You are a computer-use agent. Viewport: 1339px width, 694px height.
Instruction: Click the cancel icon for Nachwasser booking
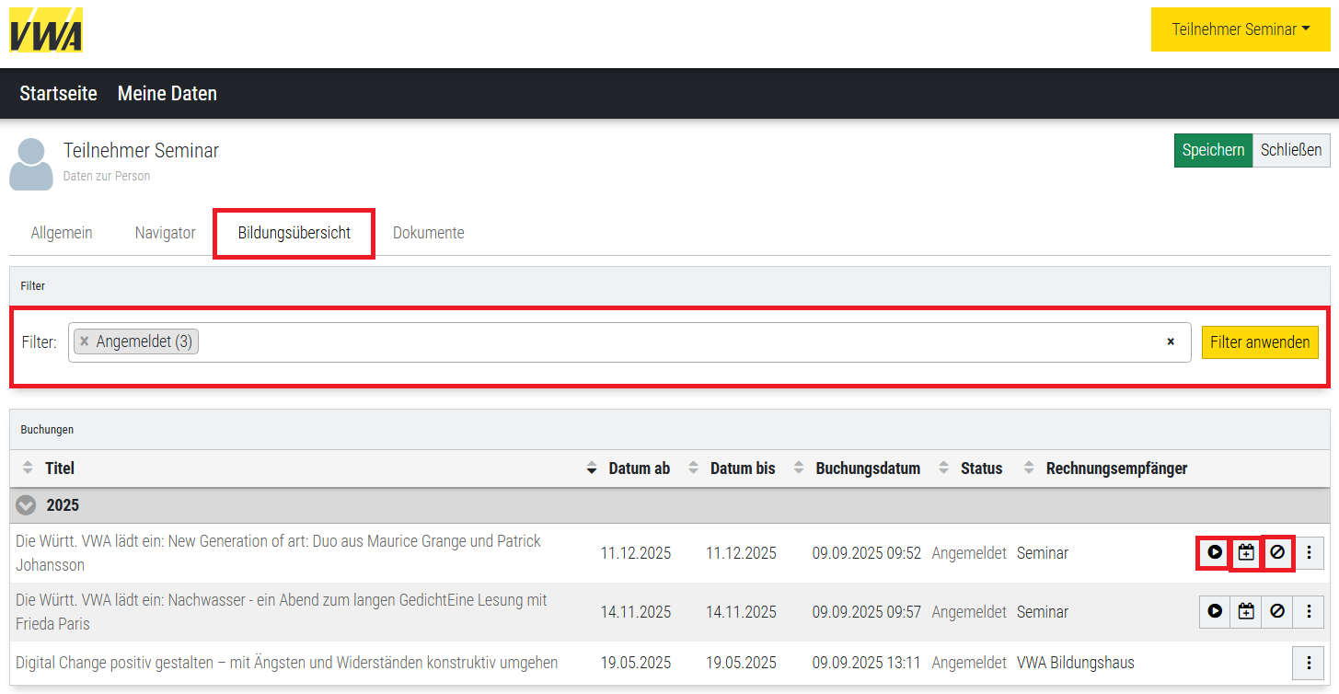tap(1277, 611)
